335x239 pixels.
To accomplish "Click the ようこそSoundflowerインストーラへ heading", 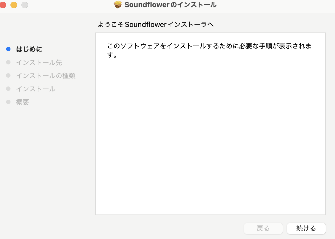I will 156,25.
